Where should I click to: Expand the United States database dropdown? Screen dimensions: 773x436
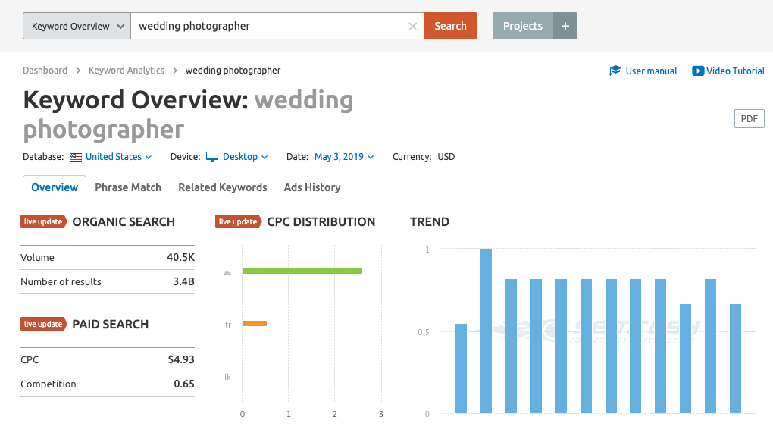click(x=118, y=157)
